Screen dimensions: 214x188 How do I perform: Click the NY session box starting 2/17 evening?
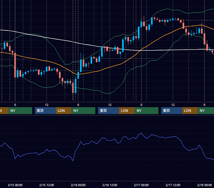click(206, 111)
